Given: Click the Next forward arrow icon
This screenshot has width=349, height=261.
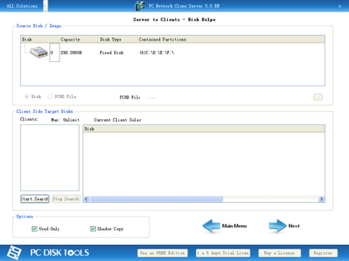Looking at the screenshot, I should point(277,226).
